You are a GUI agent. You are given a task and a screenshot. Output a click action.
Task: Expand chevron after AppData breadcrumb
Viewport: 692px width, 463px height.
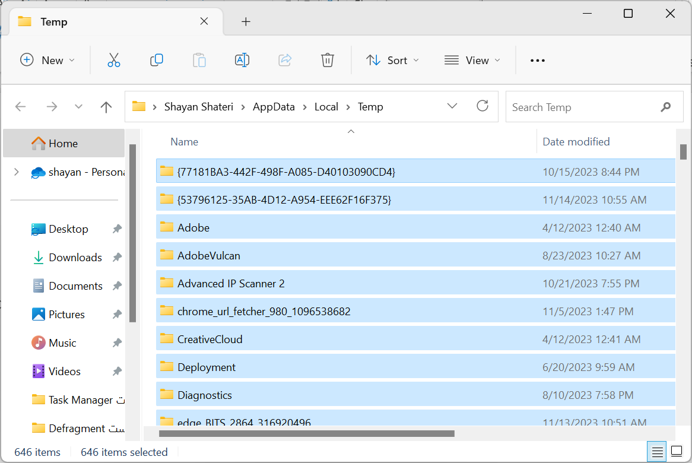[x=304, y=107]
